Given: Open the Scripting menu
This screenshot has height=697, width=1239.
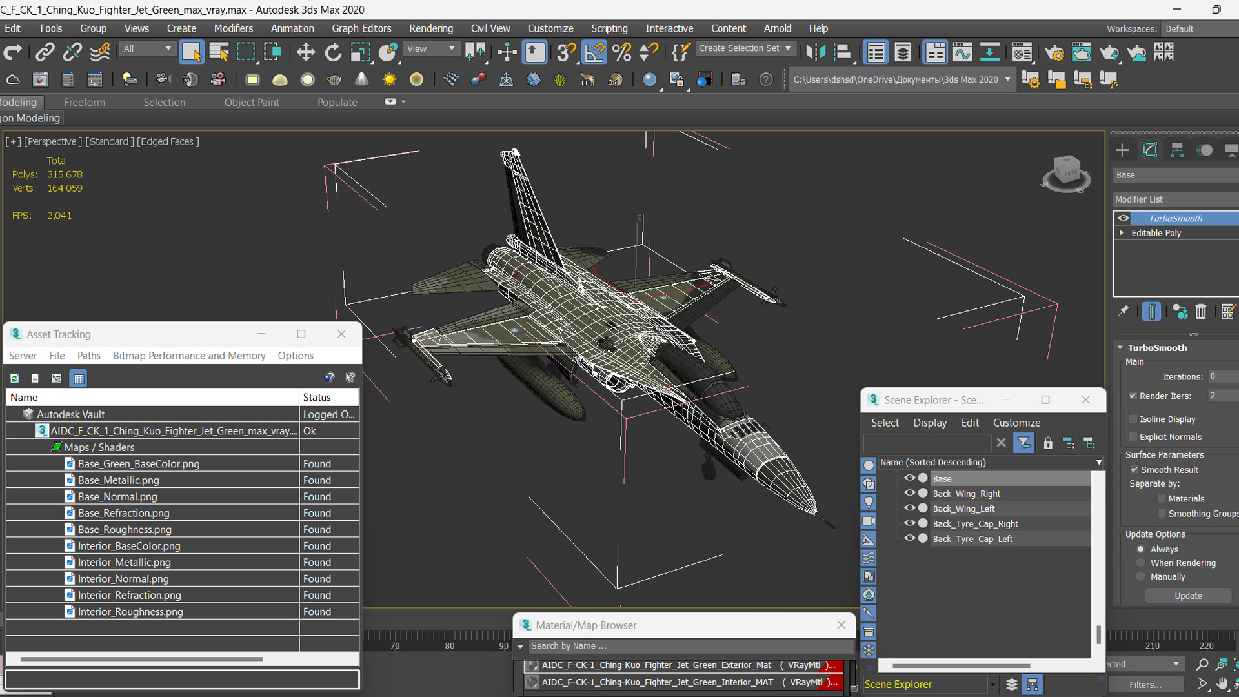Looking at the screenshot, I should point(609,28).
